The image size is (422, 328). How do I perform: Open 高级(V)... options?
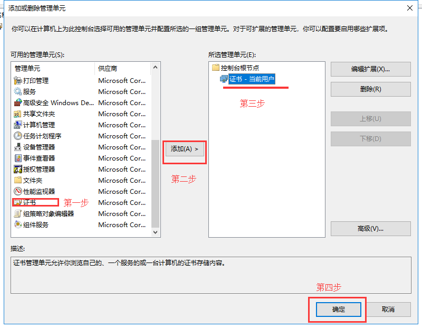click(x=371, y=229)
